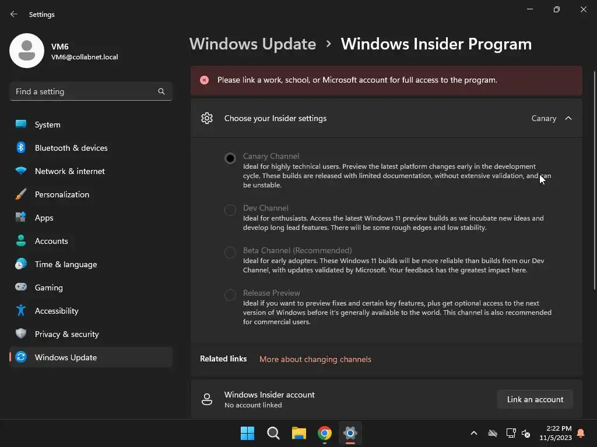Open Accounts settings
The height and width of the screenshot is (447, 597).
pos(90,241)
